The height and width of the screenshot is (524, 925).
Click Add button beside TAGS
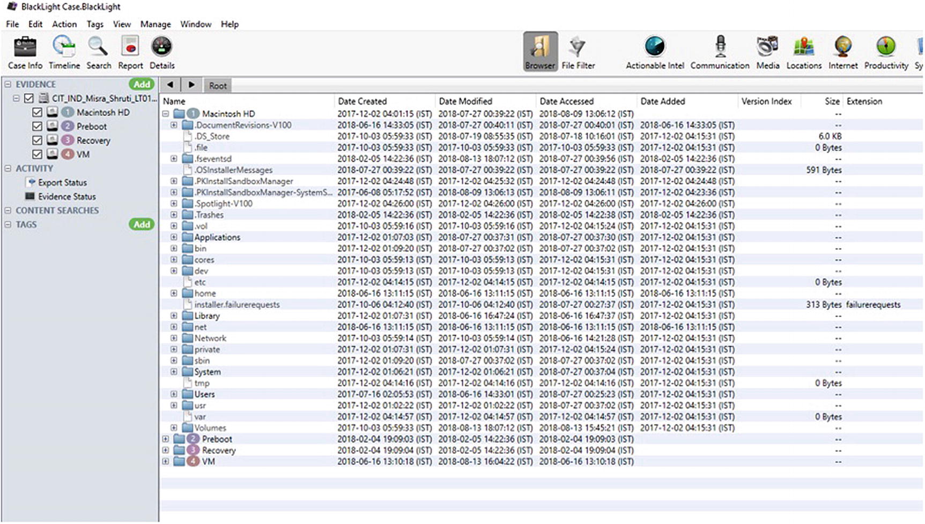point(142,224)
